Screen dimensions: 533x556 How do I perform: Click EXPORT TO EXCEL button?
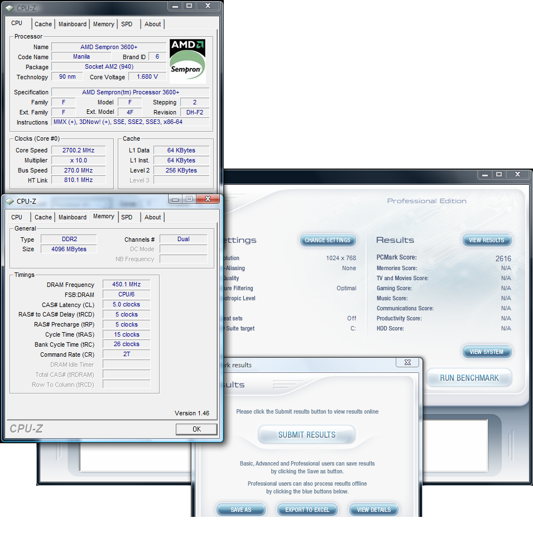307,510
